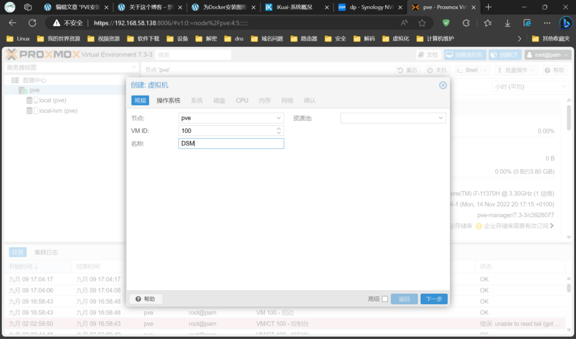Click the help icon button in dialog
The width and height of the screenshot is (576, 339).
pyautogui.click(x=146, y=299)
